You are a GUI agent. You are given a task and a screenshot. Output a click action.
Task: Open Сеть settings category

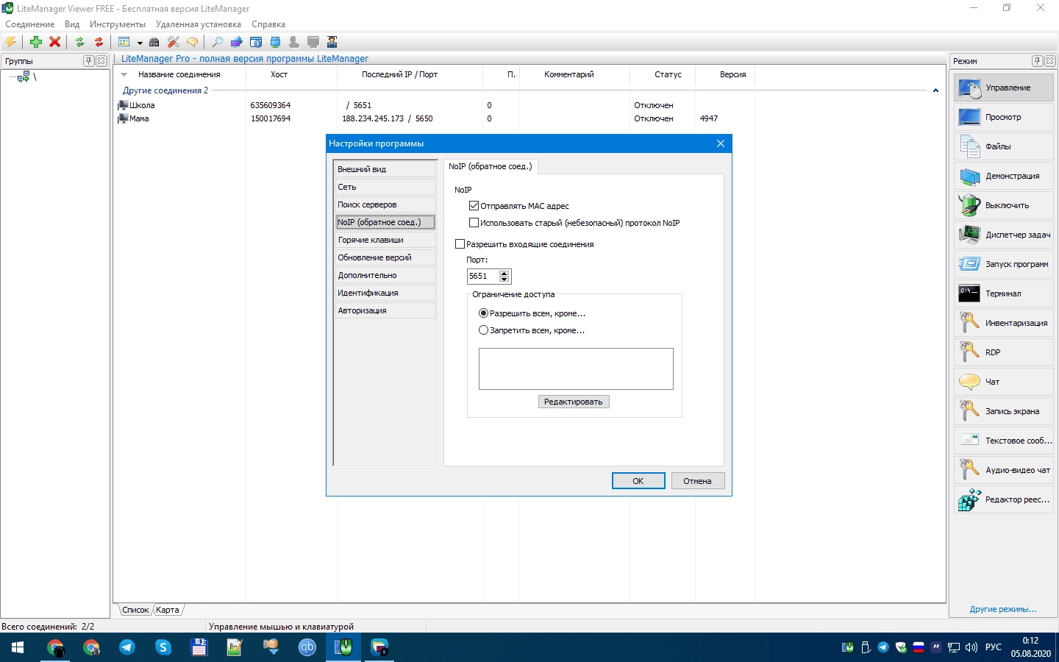(385, 187)
